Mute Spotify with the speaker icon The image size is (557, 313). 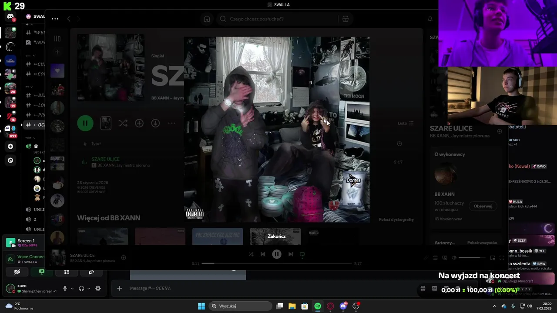coord(454,258)
